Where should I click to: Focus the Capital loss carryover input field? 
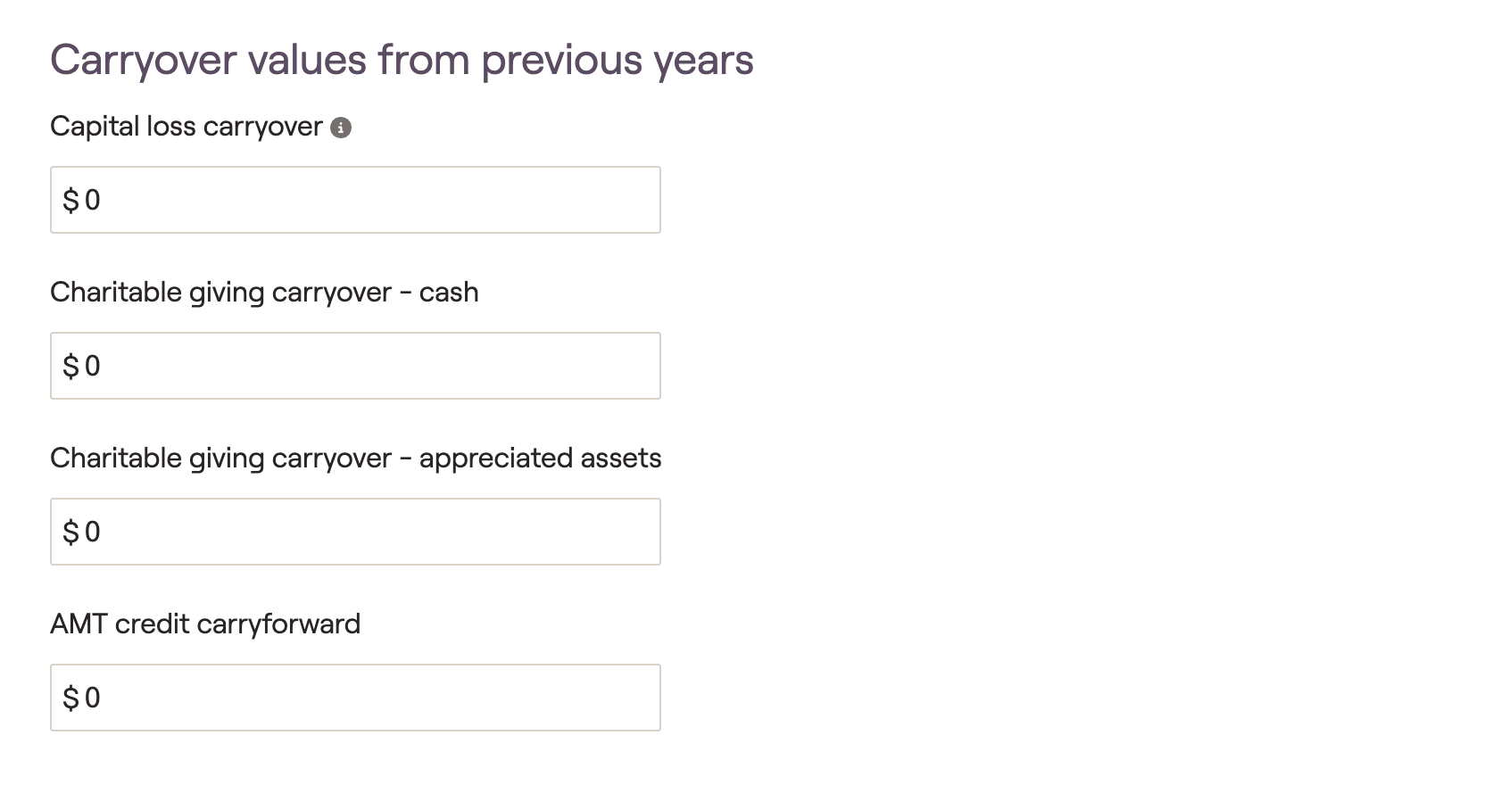pos(355,200)
